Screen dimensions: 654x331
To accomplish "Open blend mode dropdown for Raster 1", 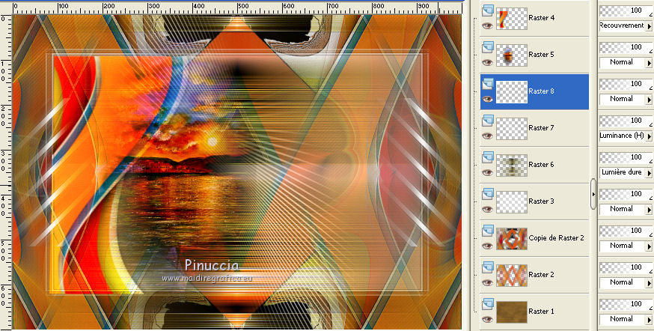I will pos(649,320).
